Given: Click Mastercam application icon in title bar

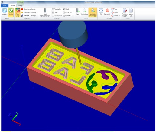Looking at the screenshot, I should tap(2, 2).
